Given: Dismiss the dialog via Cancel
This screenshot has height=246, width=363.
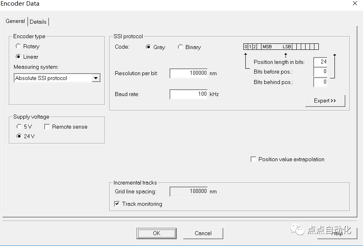Looking at the screenshot, I should click(x=203, y=233).
